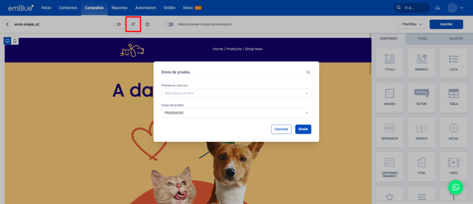Click the Cancelar button
The width and height of the screenshot is (473, 204).
(x=281, y=129)
